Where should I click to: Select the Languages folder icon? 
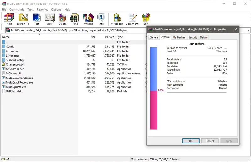click(3, 56)
